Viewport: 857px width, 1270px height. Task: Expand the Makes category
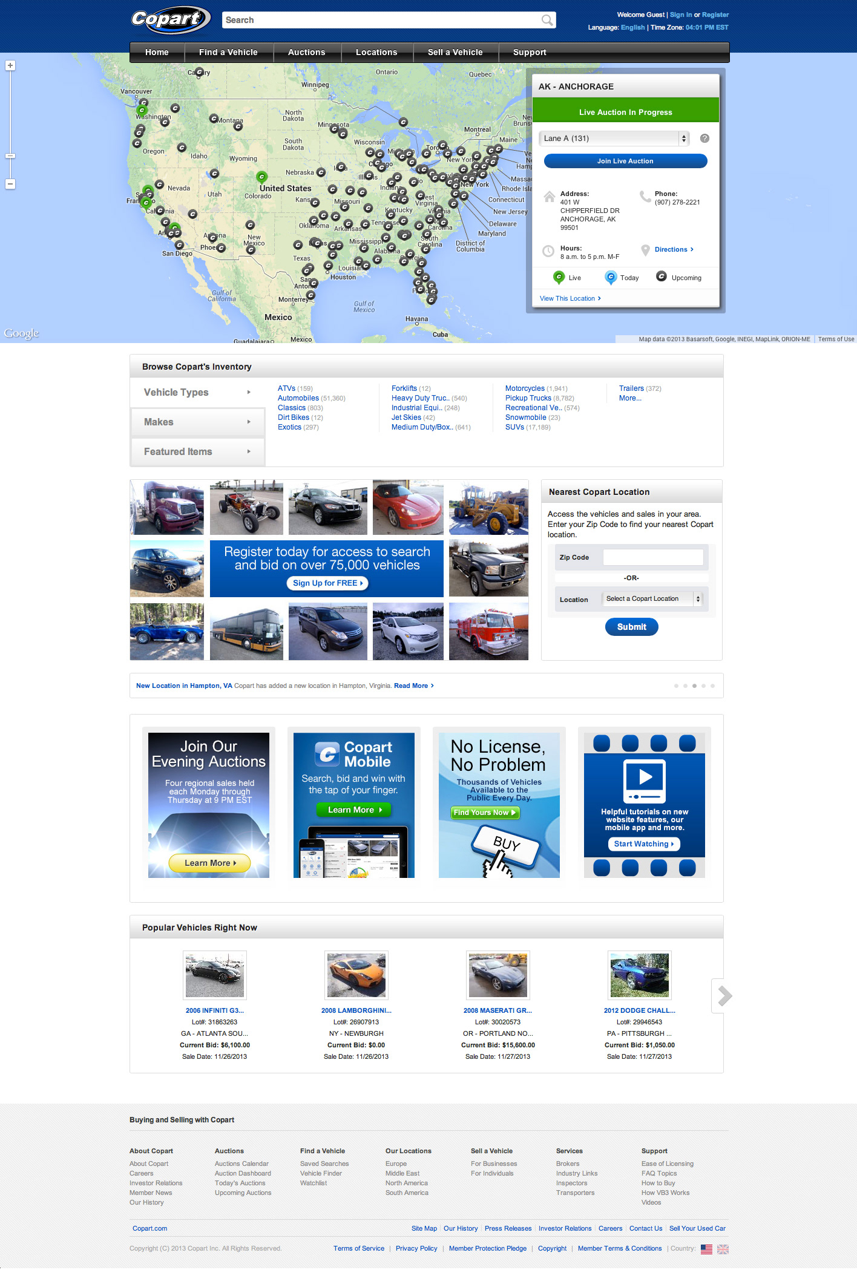pos(197,422)
